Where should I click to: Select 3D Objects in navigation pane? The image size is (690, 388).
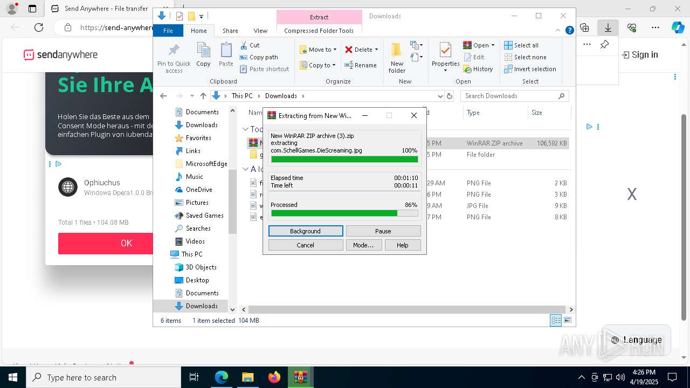pyautogui.click(x=201, y=267)
